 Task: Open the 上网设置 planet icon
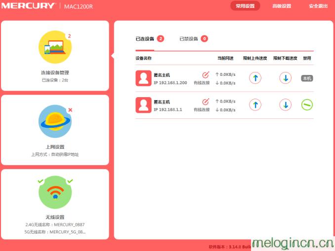(x=55, y=121)
